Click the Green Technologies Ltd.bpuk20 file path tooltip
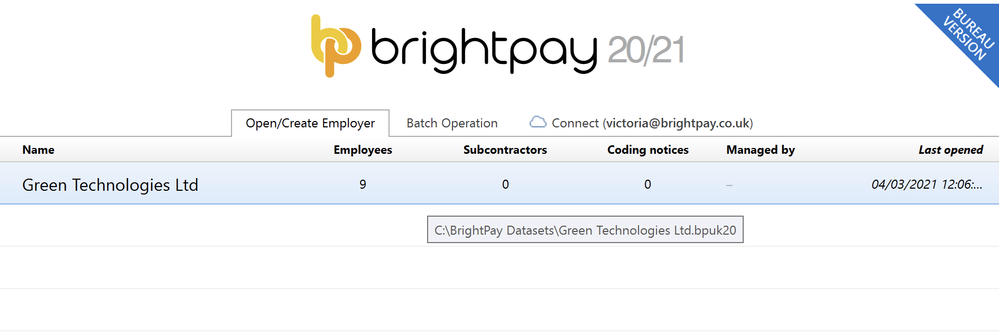 coord(585,230)
